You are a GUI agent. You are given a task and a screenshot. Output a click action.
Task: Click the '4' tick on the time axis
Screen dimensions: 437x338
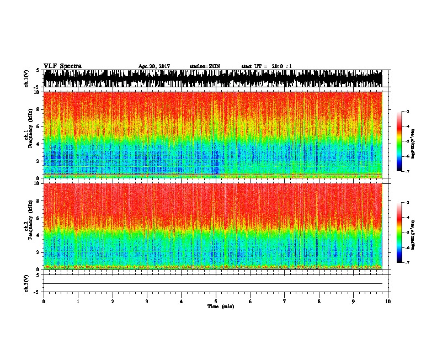tap(182, 302)
